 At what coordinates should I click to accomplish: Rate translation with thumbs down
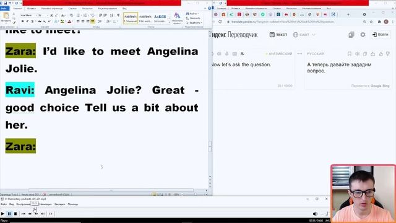(388, 54)
